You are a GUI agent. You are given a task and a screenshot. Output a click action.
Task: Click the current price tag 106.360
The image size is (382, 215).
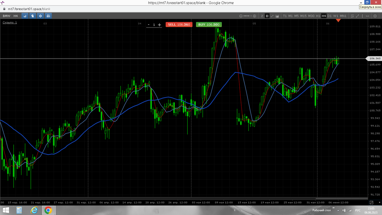point(374,59)
